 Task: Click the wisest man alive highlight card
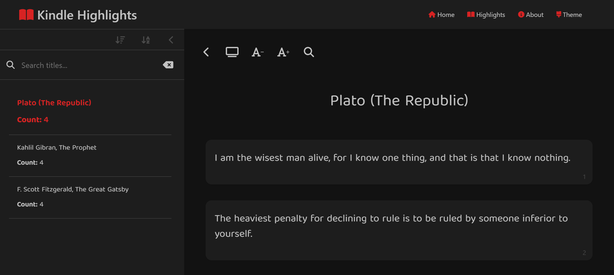pyautogui.click(x=399, y=162)
